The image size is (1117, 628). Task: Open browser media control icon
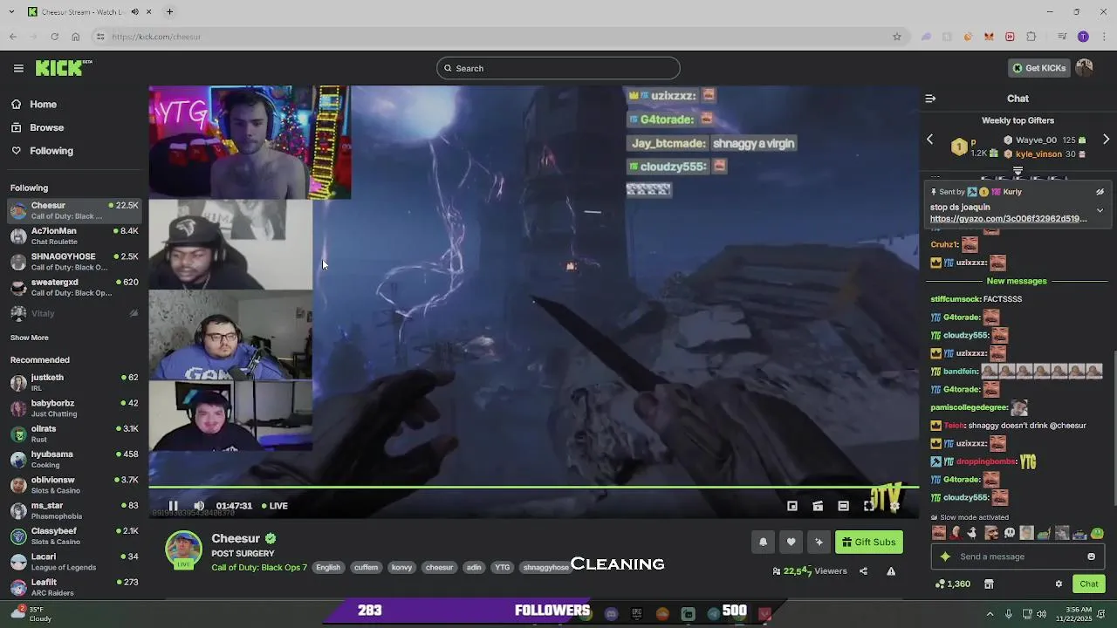1062,37
